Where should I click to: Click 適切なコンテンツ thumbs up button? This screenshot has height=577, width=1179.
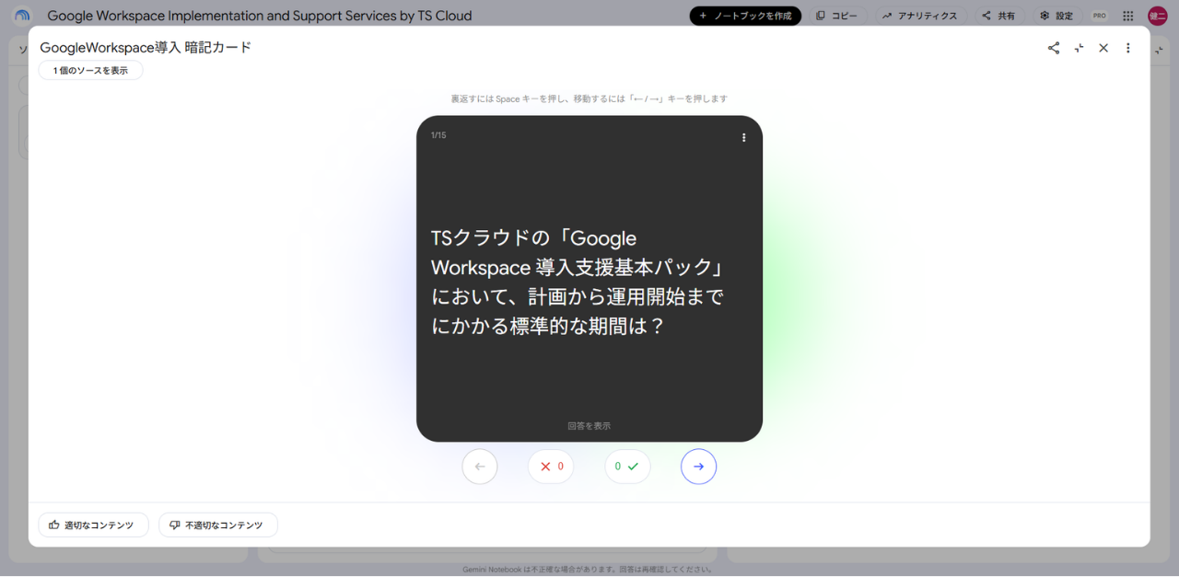tap(93, 525)
